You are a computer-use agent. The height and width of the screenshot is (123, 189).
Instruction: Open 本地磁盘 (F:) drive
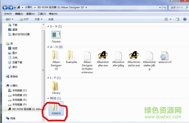pyautogui.click(x=17, y=105)
